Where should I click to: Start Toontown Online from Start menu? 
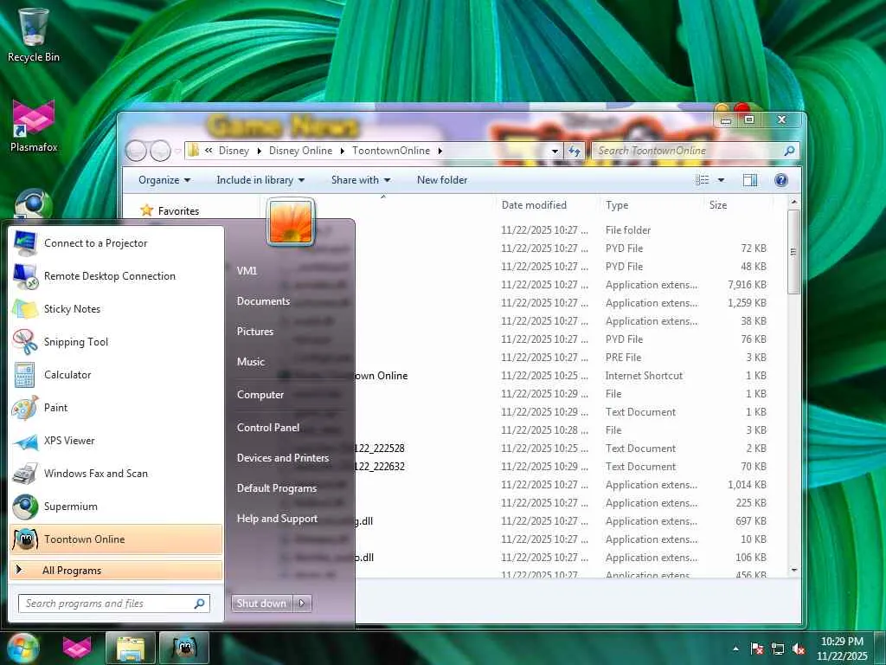[x=117, y=539]
